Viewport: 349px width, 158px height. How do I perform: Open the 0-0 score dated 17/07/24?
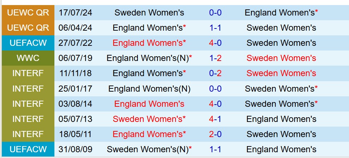(215, 13)
